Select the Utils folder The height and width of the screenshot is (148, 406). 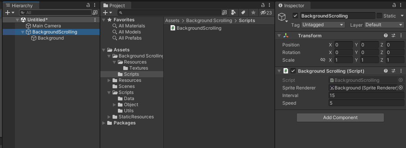coord(129,111)
